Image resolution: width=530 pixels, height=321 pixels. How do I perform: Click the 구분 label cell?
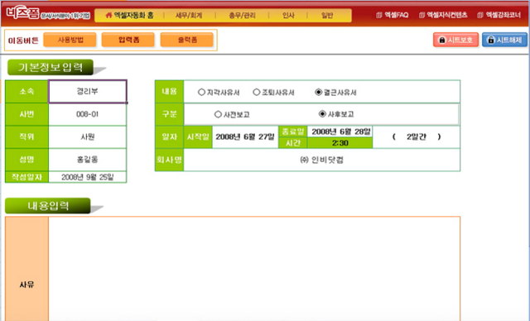point(169,114)
